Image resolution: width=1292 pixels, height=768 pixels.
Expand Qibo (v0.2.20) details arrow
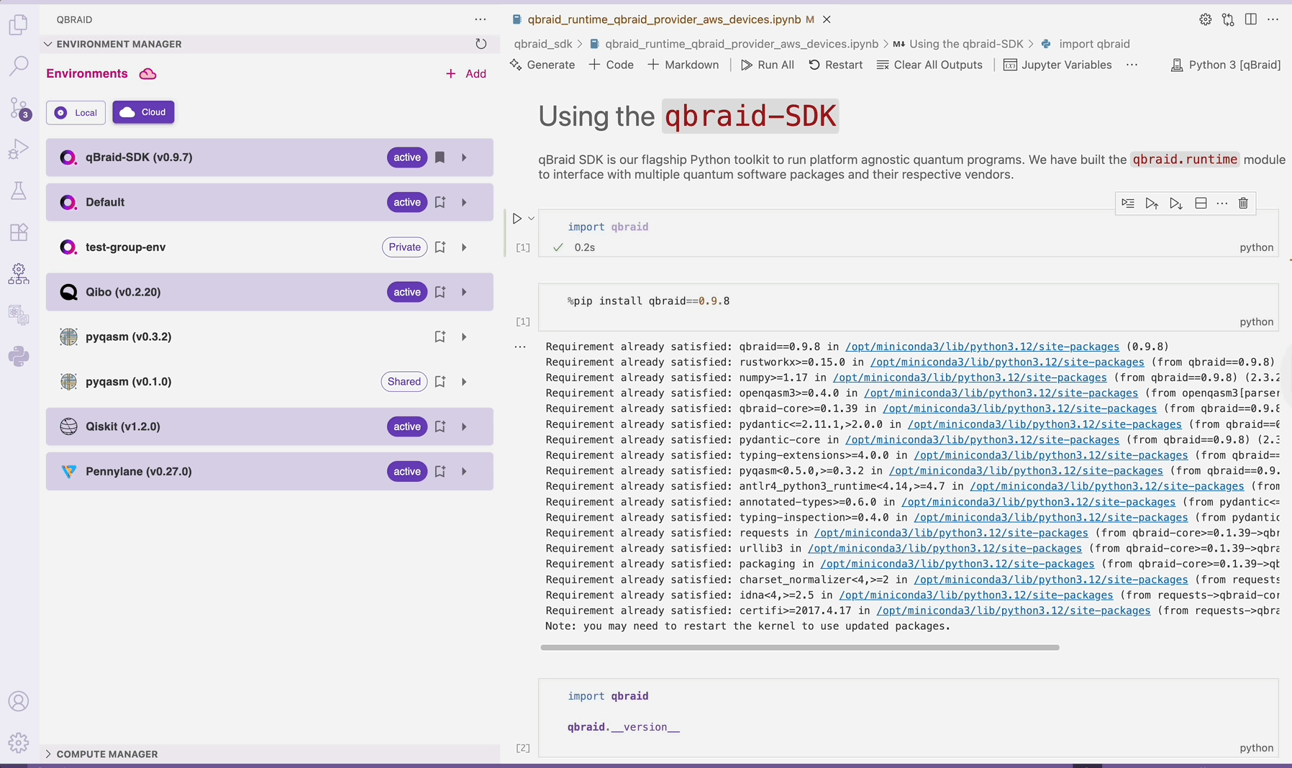click(x=465, y=292)
